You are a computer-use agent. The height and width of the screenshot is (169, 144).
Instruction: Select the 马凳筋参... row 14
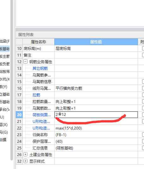[x=42, y=75]
